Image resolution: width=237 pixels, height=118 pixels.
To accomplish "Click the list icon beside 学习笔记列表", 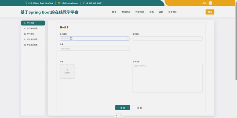I will (25, 40).
